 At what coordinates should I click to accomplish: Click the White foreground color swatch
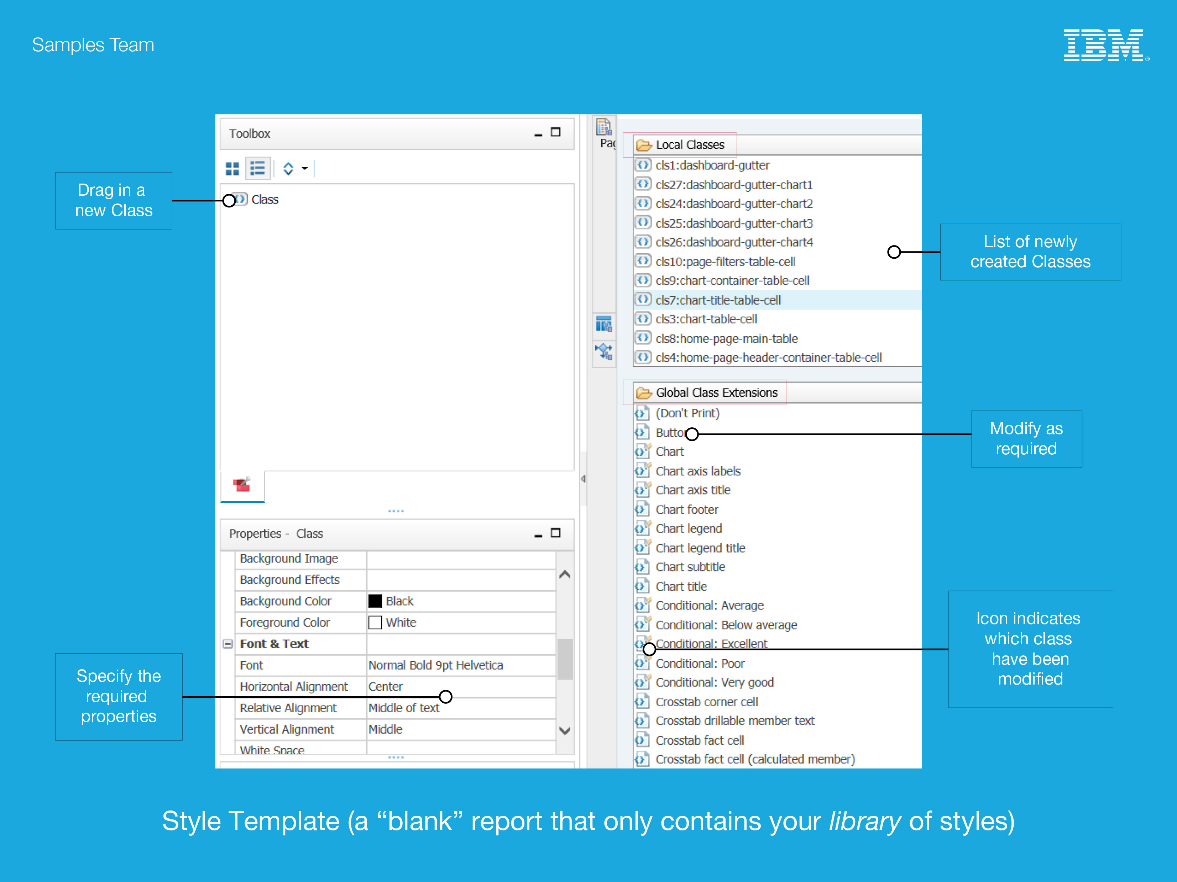[375, 623]
